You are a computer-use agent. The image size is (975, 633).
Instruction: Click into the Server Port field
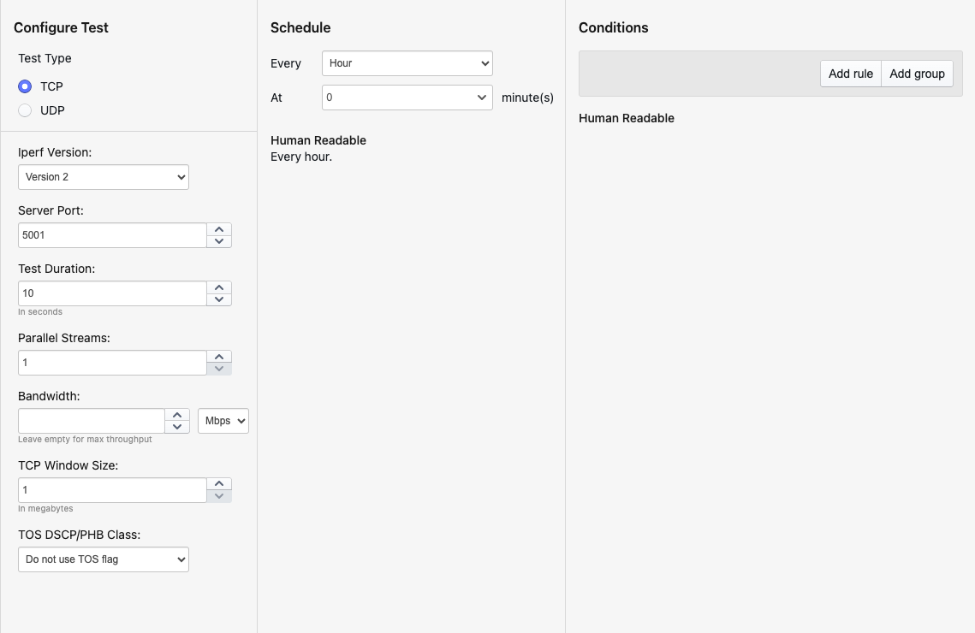click(x=111, y=235)
